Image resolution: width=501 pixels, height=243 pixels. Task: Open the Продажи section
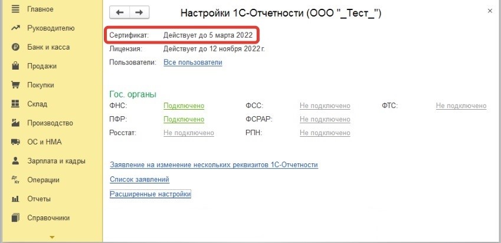tap(42, 66)
